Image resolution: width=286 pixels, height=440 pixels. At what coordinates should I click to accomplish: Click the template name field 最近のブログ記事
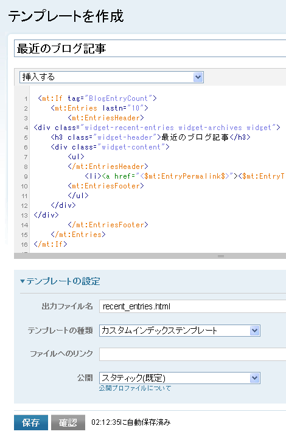(x=150, y=49)
